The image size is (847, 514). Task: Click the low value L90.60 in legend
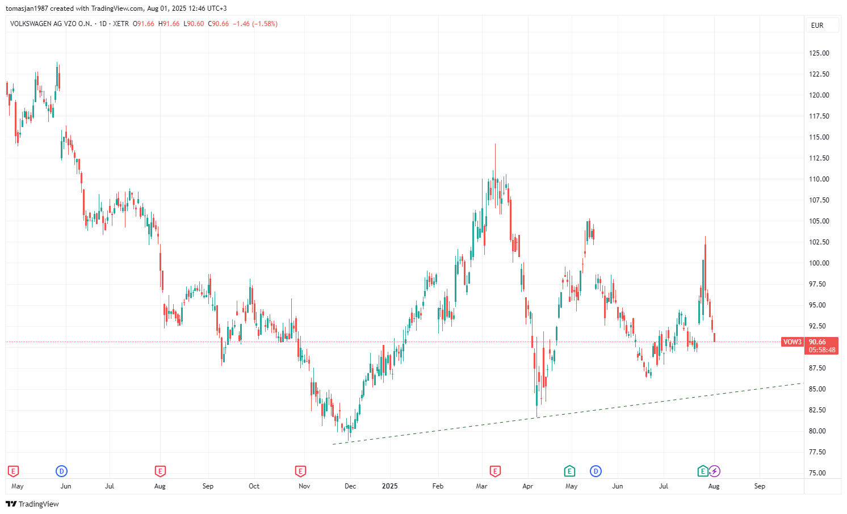click(194, 24)
